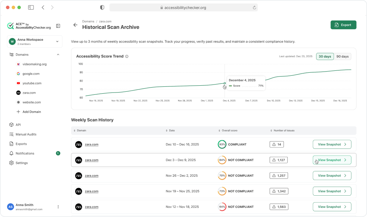Click the Notifications badge showing 1
The width and height of the screenshot is (367, 217).
pos(58,153)
